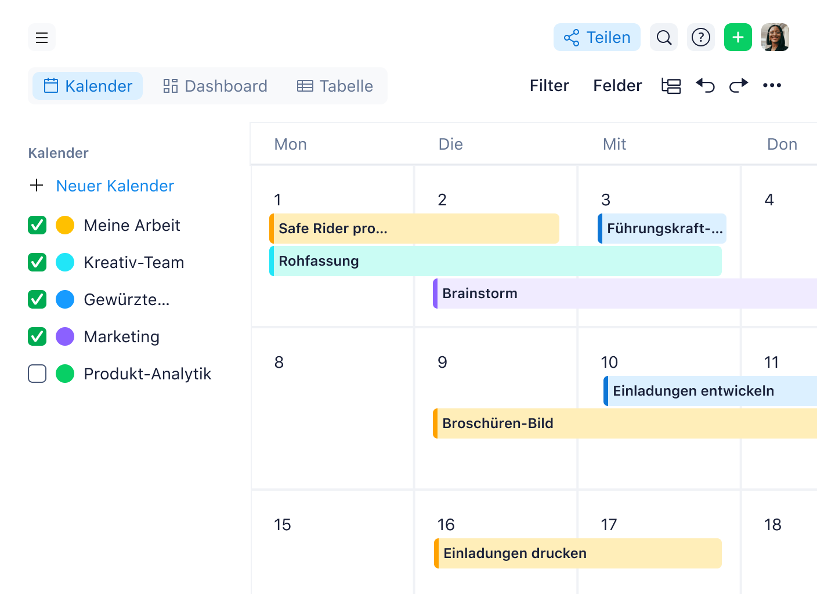The image size is (817, 594).
Task: Redo the last action
Action: click(739, 86)
